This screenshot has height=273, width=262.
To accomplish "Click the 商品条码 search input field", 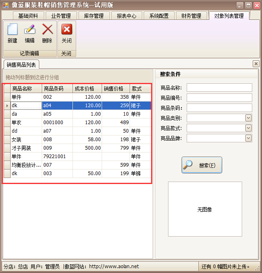I will (x=219, y=108).
